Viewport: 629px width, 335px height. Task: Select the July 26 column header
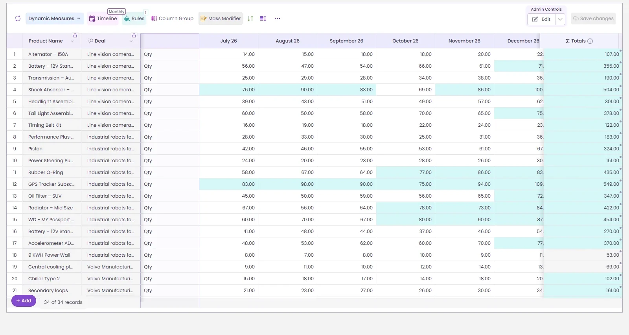coord(229,41)
